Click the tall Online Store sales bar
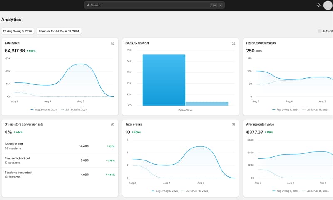The image size is (333, 200). click(164, 80)
